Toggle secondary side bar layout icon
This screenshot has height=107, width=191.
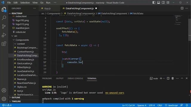pos(163,3)
